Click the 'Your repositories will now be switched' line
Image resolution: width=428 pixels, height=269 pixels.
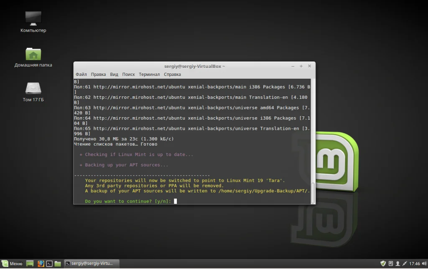tap(185, 181)
